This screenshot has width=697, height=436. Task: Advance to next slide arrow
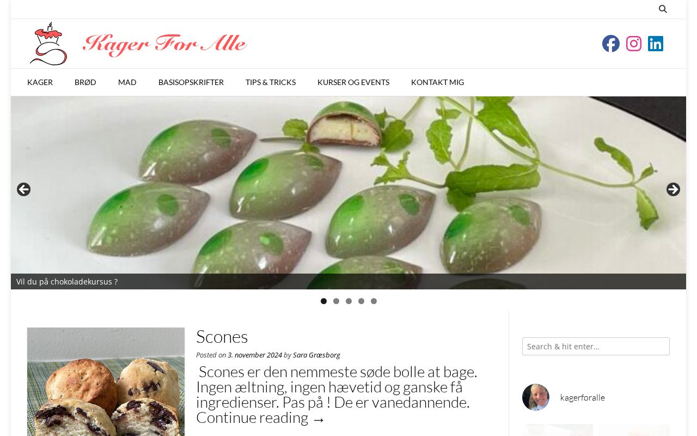point(673,190)
